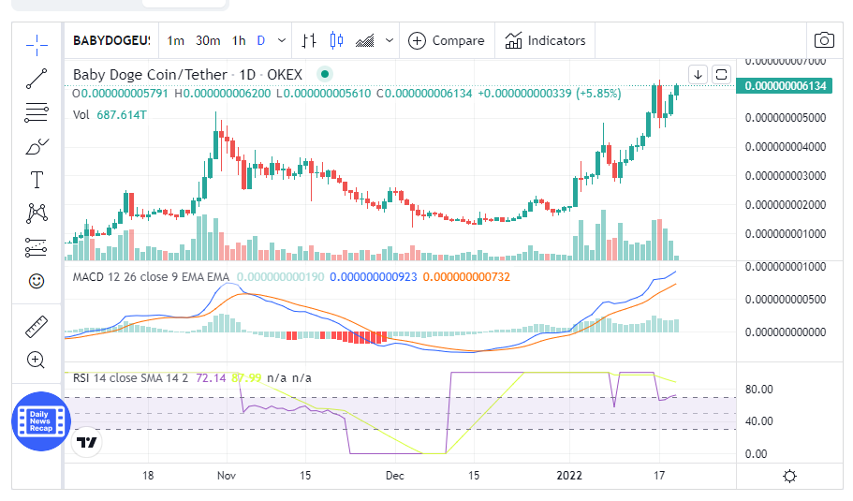Open the Daily News Recap badge
The width and height of the screenshot is (853, 501).
(41, 421)
